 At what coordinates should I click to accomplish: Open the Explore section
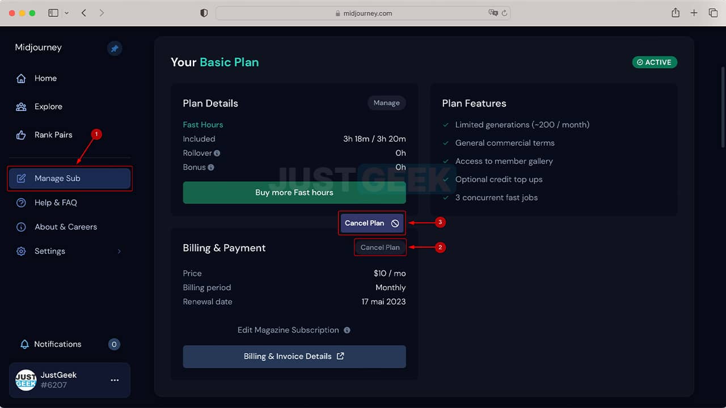[48, 107]
